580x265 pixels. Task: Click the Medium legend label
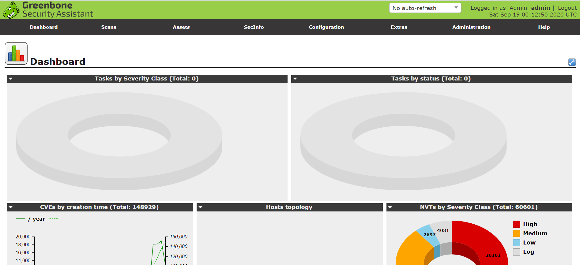click(535, 233)
